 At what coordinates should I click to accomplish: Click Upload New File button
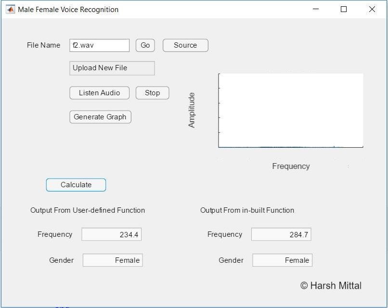[112, 68]
